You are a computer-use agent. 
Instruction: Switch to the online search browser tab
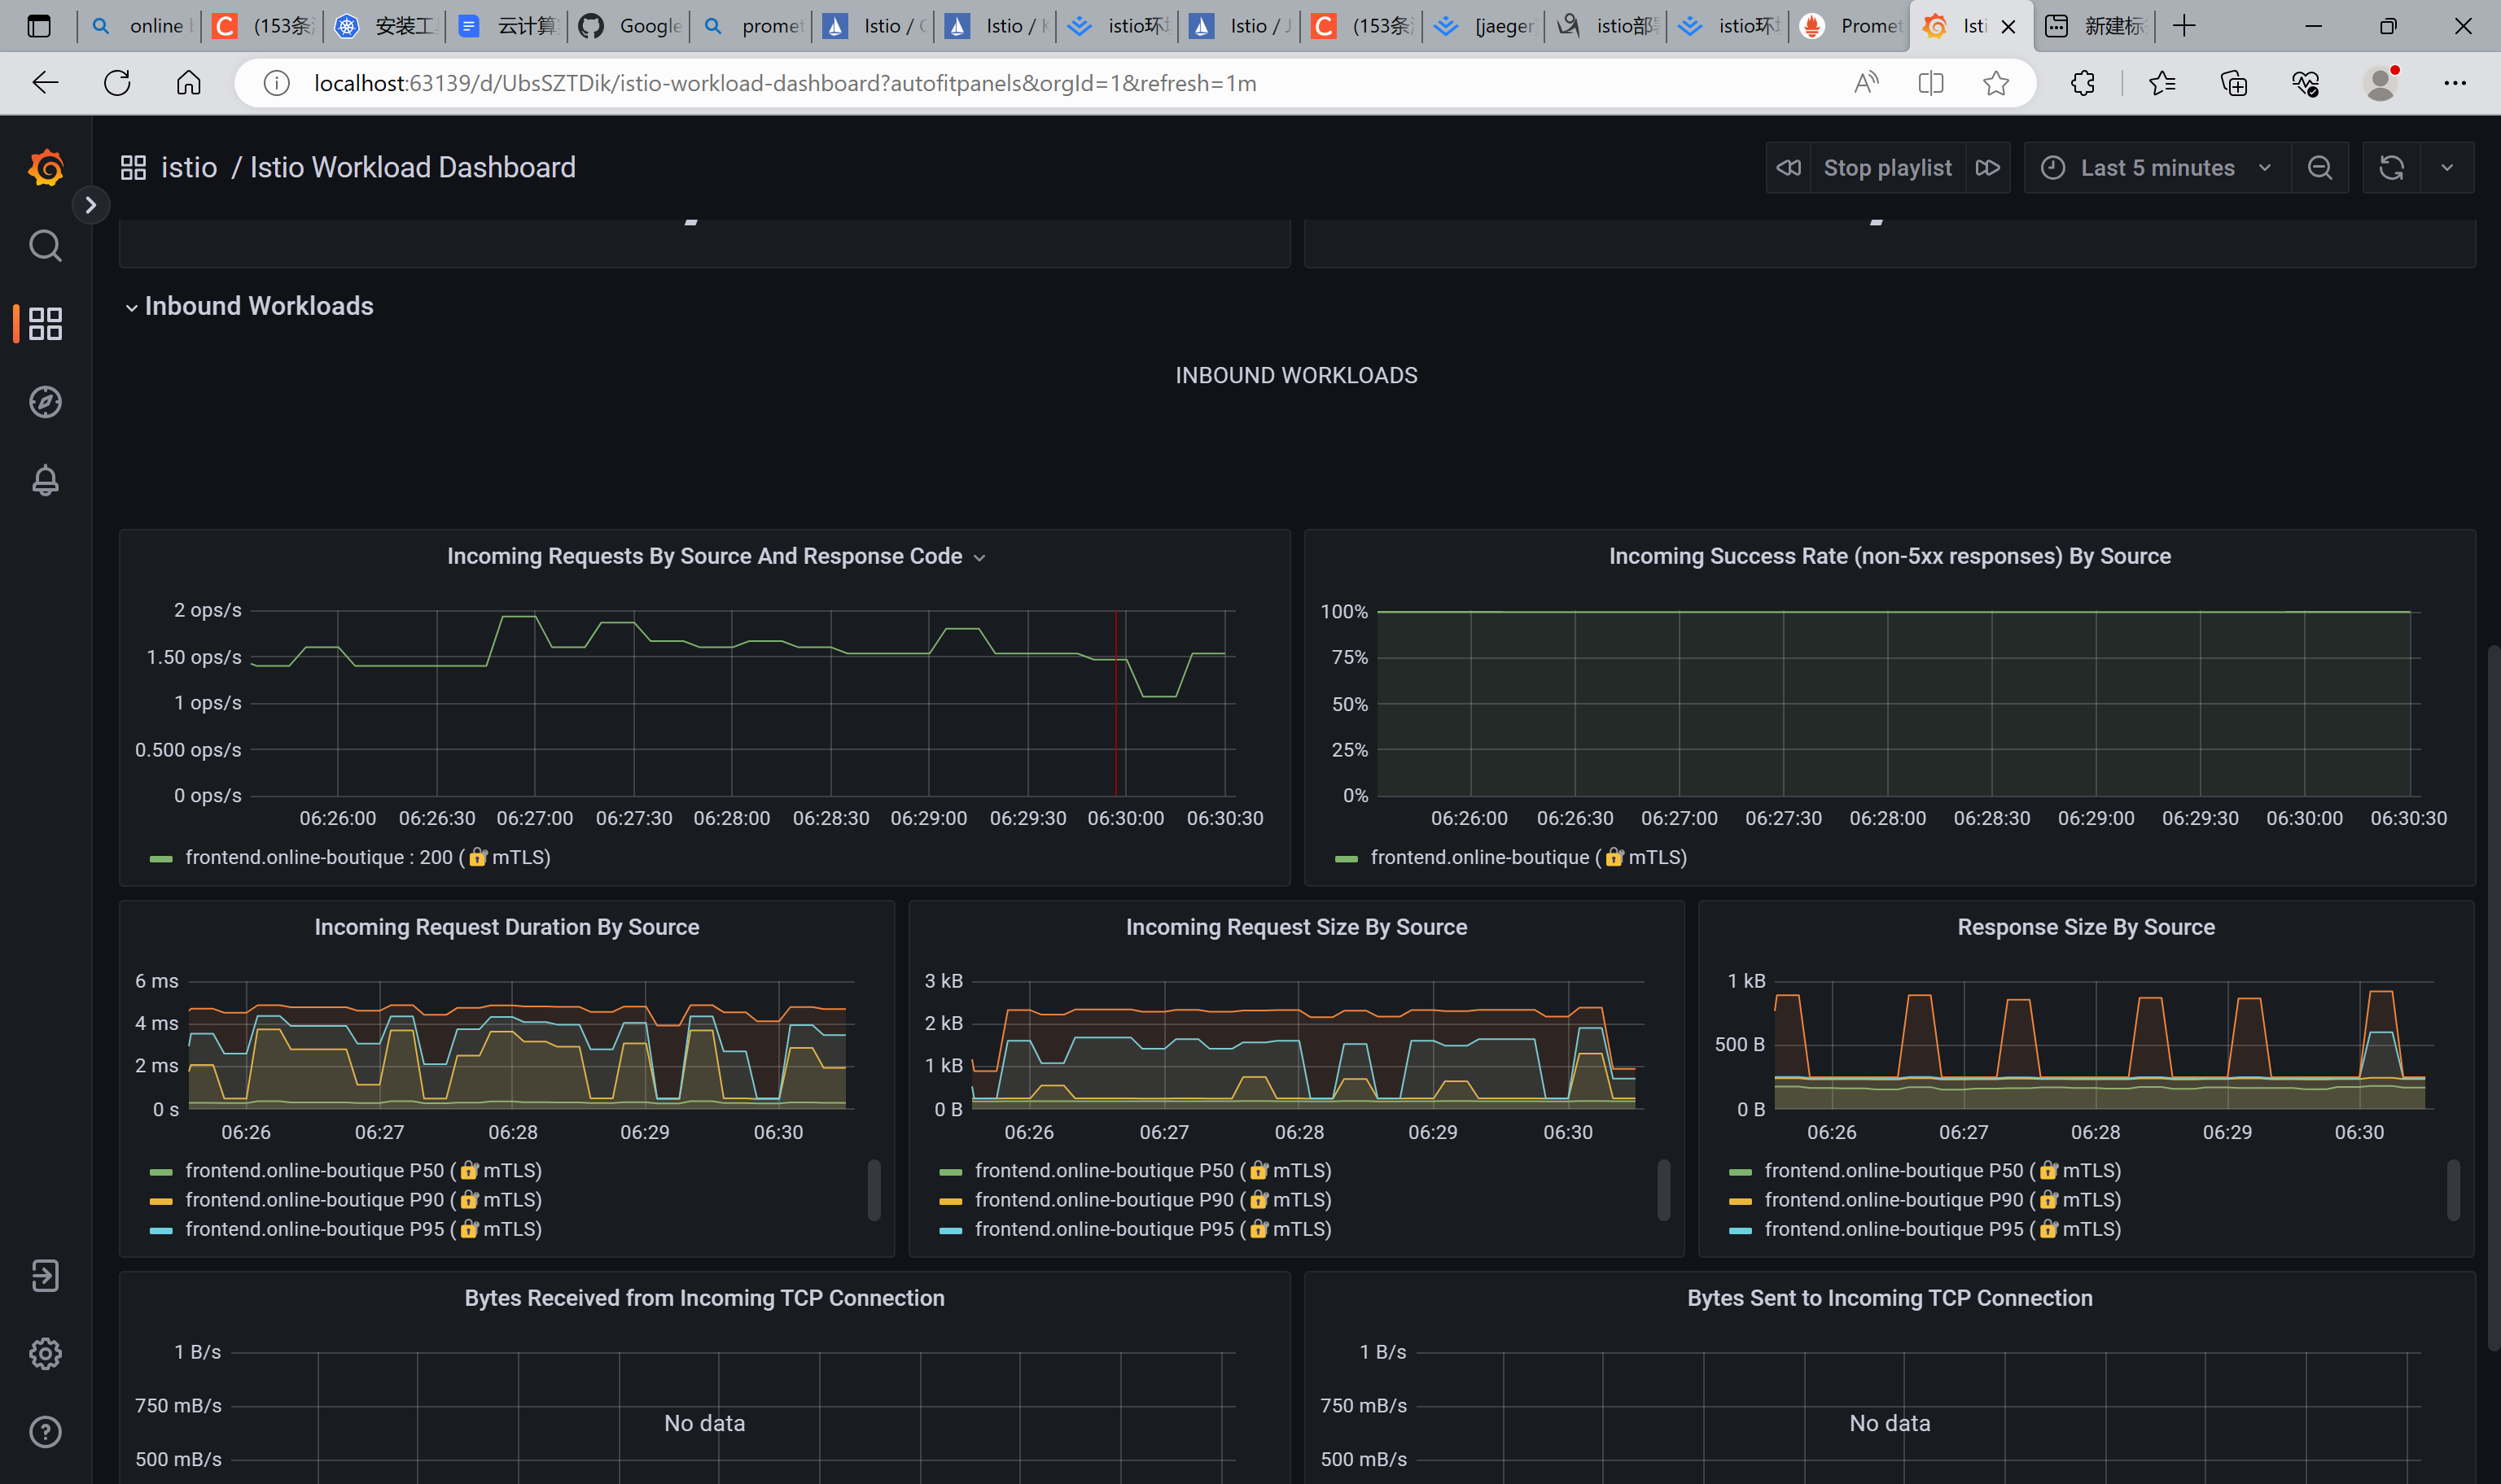point(140,26)
